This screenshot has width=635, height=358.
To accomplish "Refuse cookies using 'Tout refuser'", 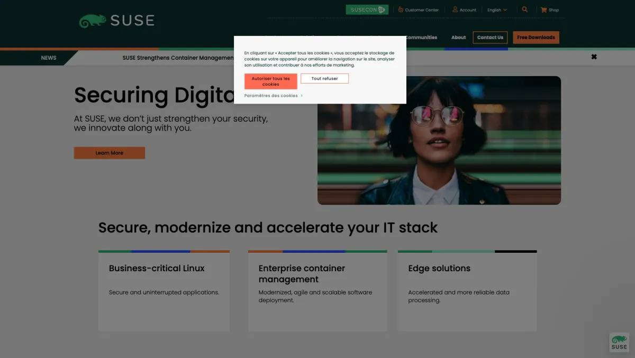I will coord(324,78).
